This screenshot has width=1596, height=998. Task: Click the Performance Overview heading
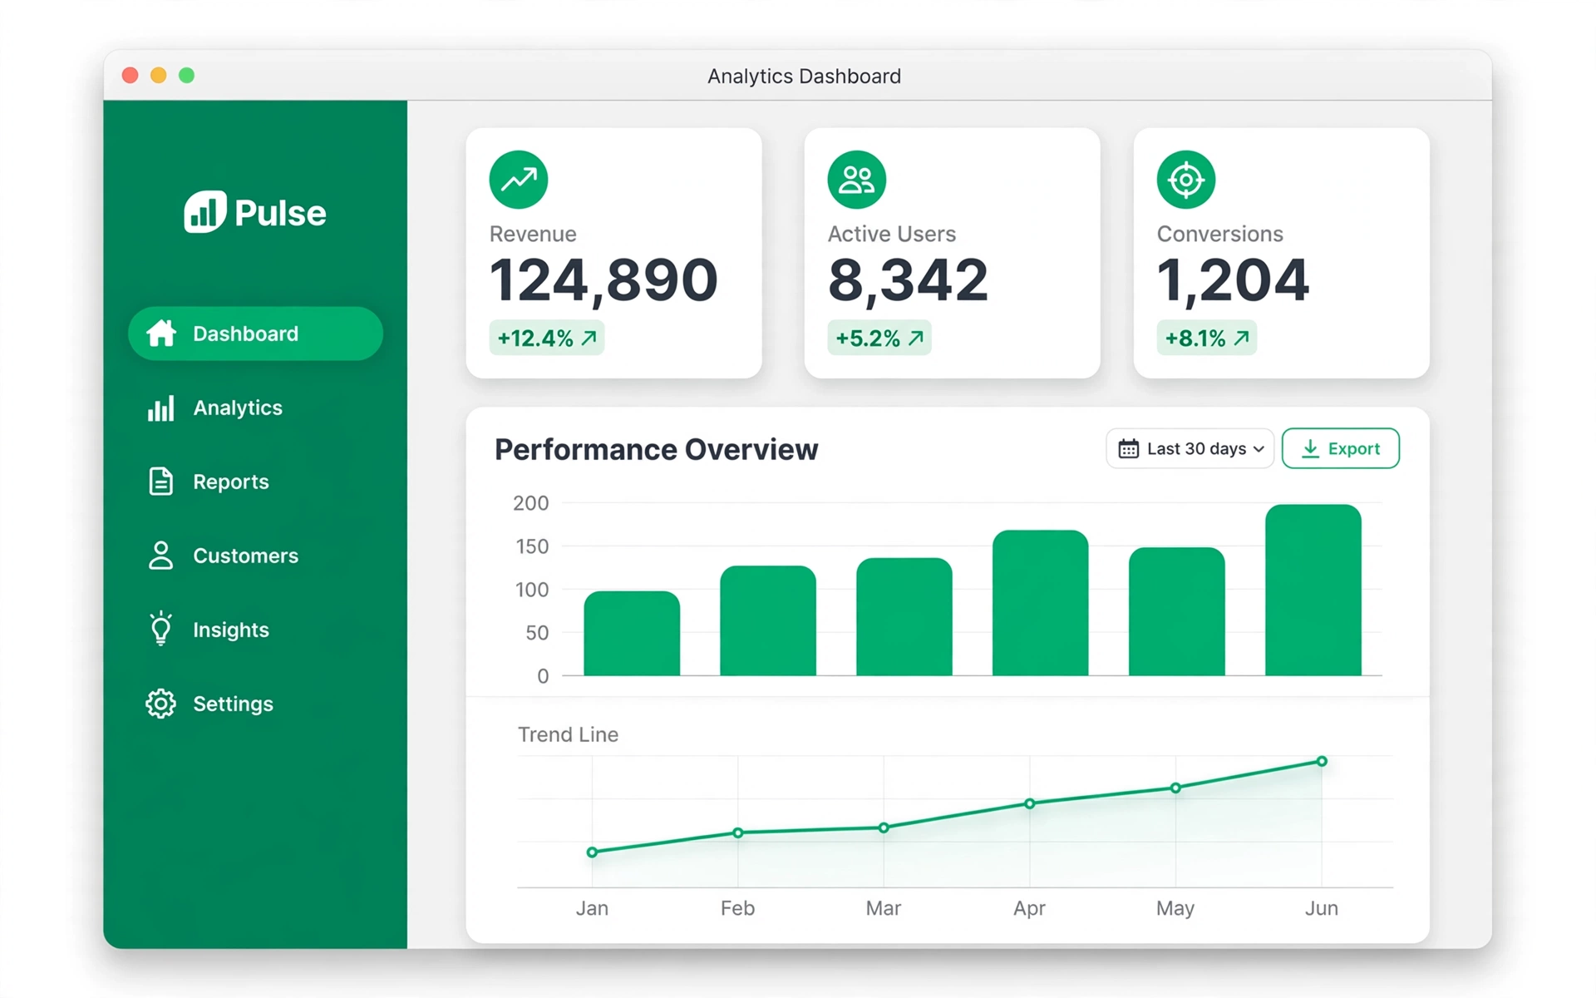(657, 450)
